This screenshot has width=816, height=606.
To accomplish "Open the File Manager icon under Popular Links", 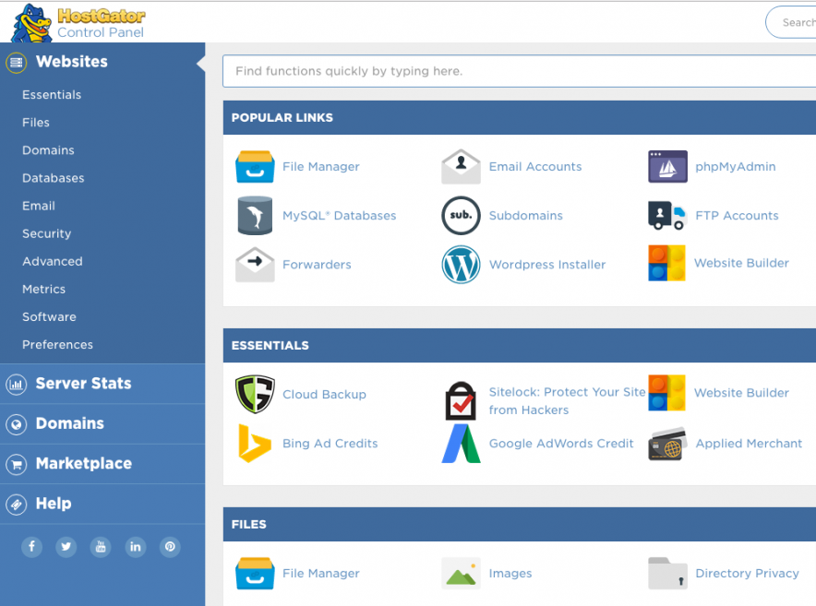I will (254, 166).
